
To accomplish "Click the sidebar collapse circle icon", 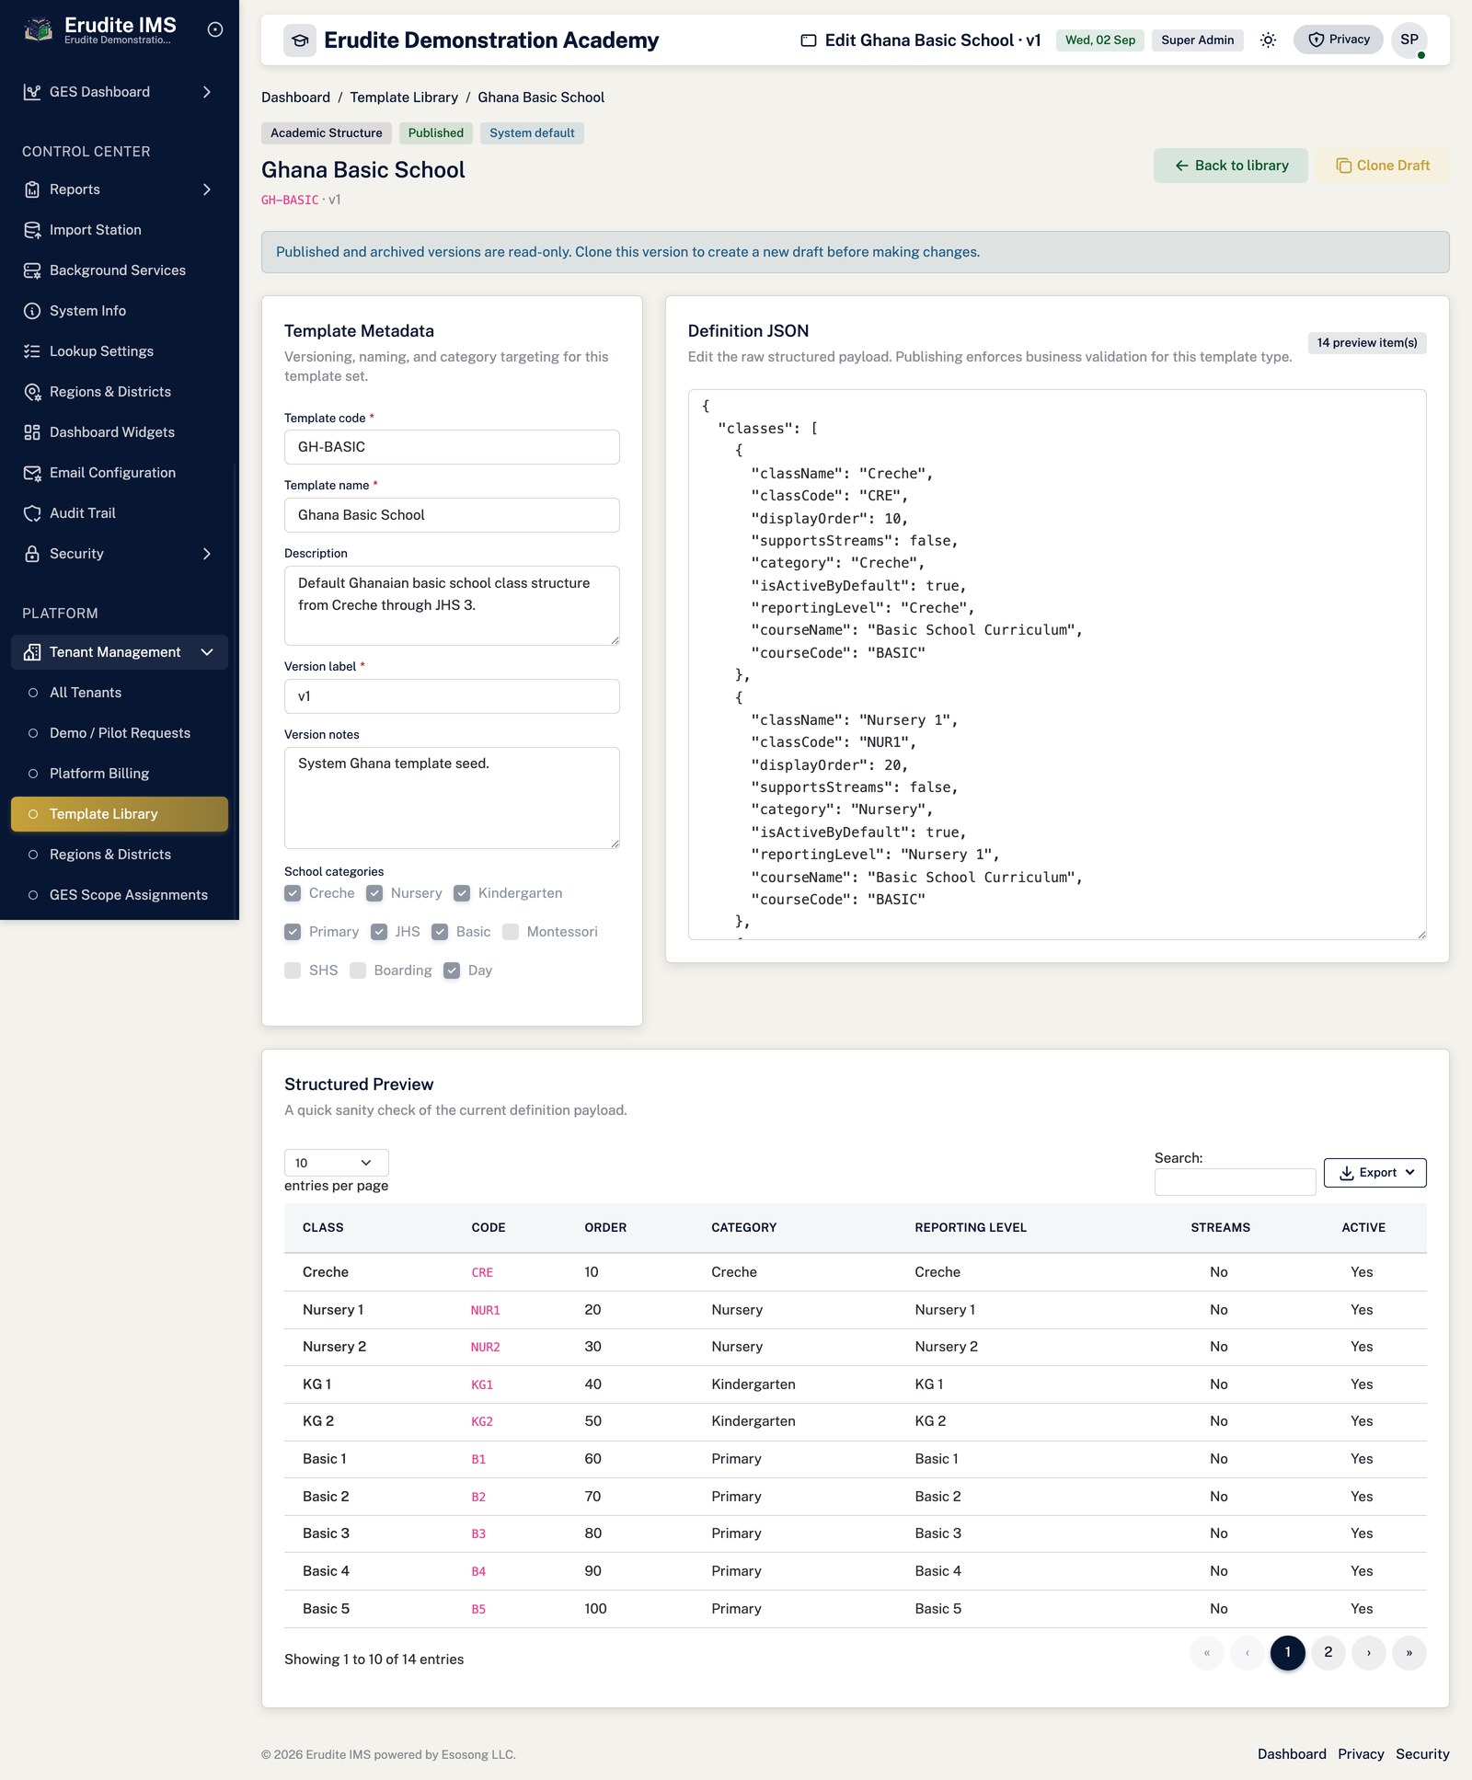I will (x=215, y=29).
